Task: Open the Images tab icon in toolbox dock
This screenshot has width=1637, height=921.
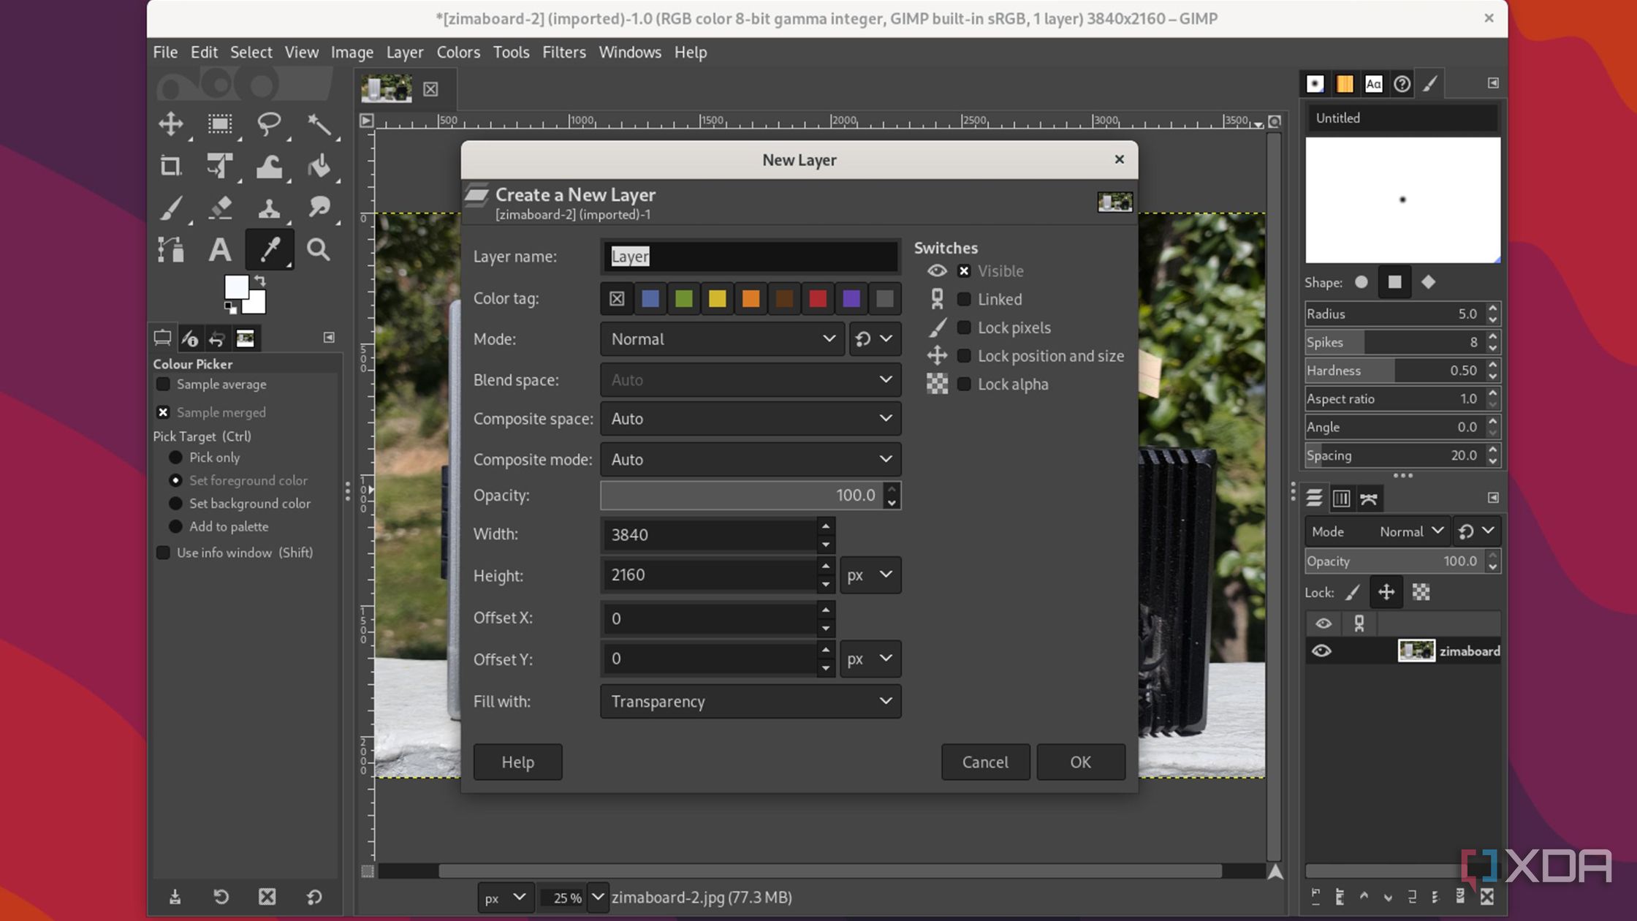Action: [245, 338]
